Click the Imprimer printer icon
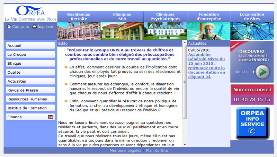277x157 pixels. tap(34, 26)
